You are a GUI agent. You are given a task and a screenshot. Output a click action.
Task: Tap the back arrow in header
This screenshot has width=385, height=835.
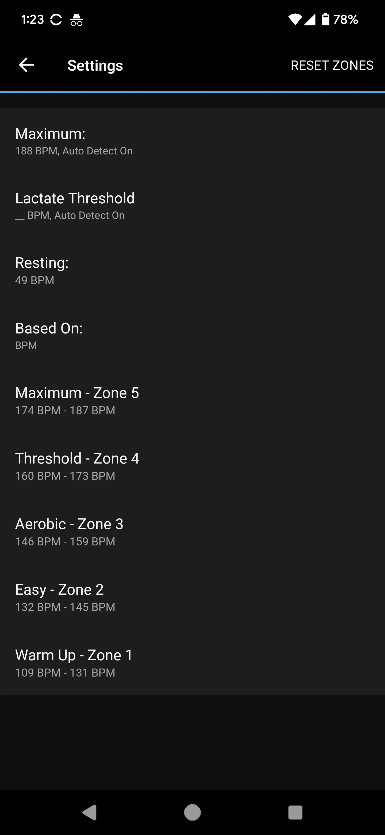26,65
